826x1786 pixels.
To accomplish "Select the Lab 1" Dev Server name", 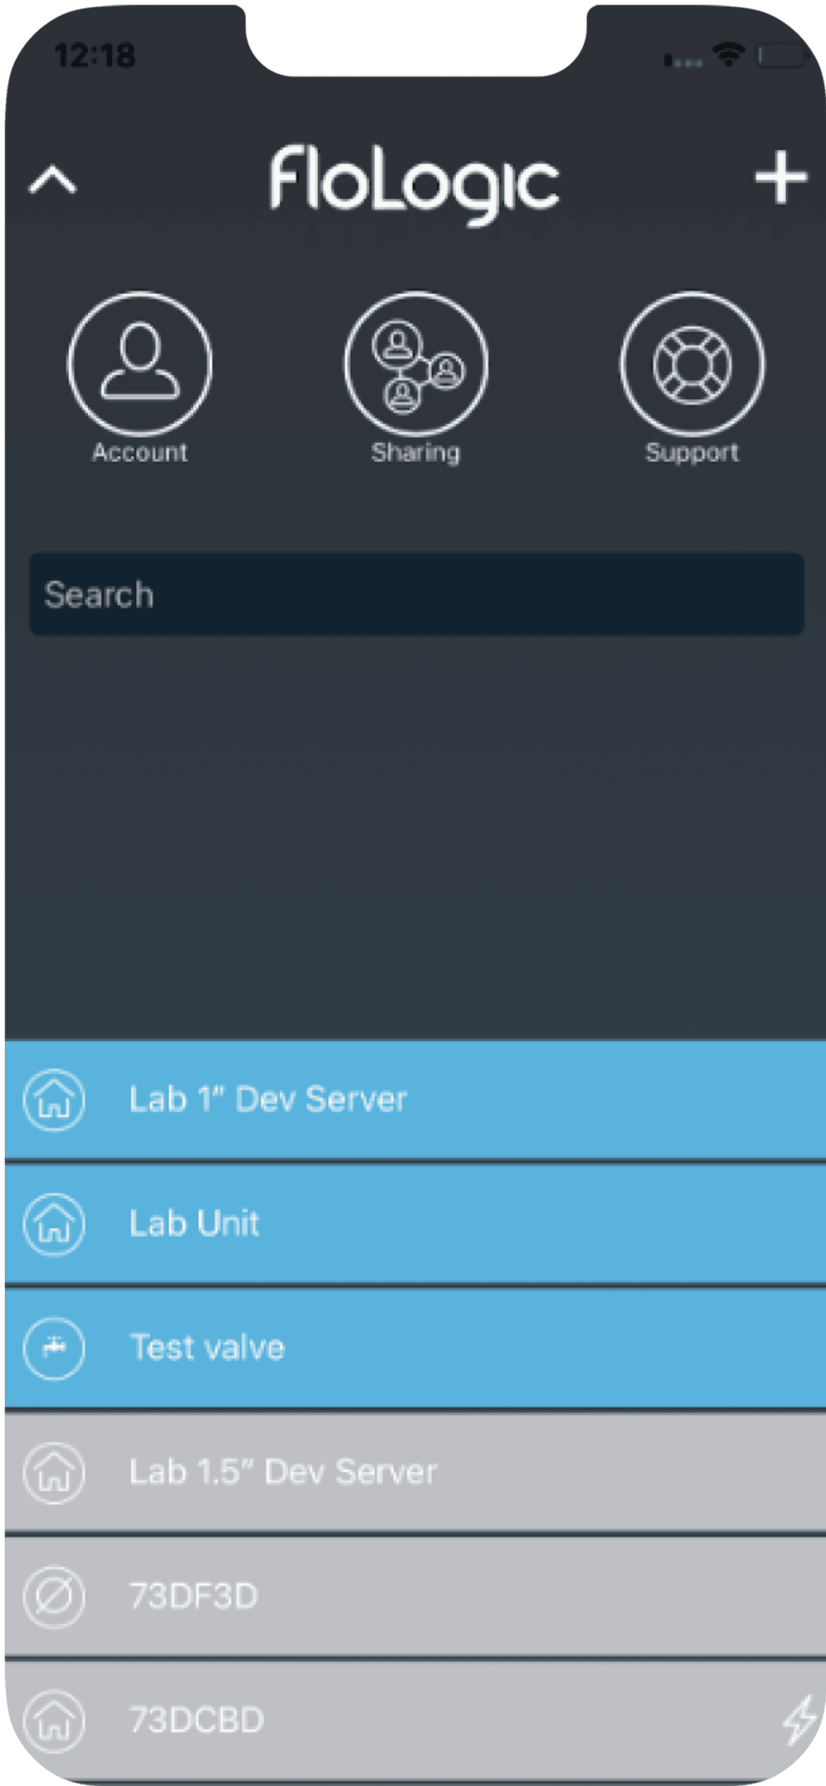I will pos(268,1100).
